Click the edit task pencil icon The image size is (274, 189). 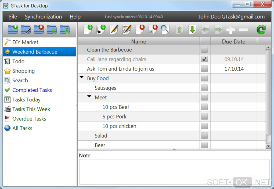coord(114,29)
